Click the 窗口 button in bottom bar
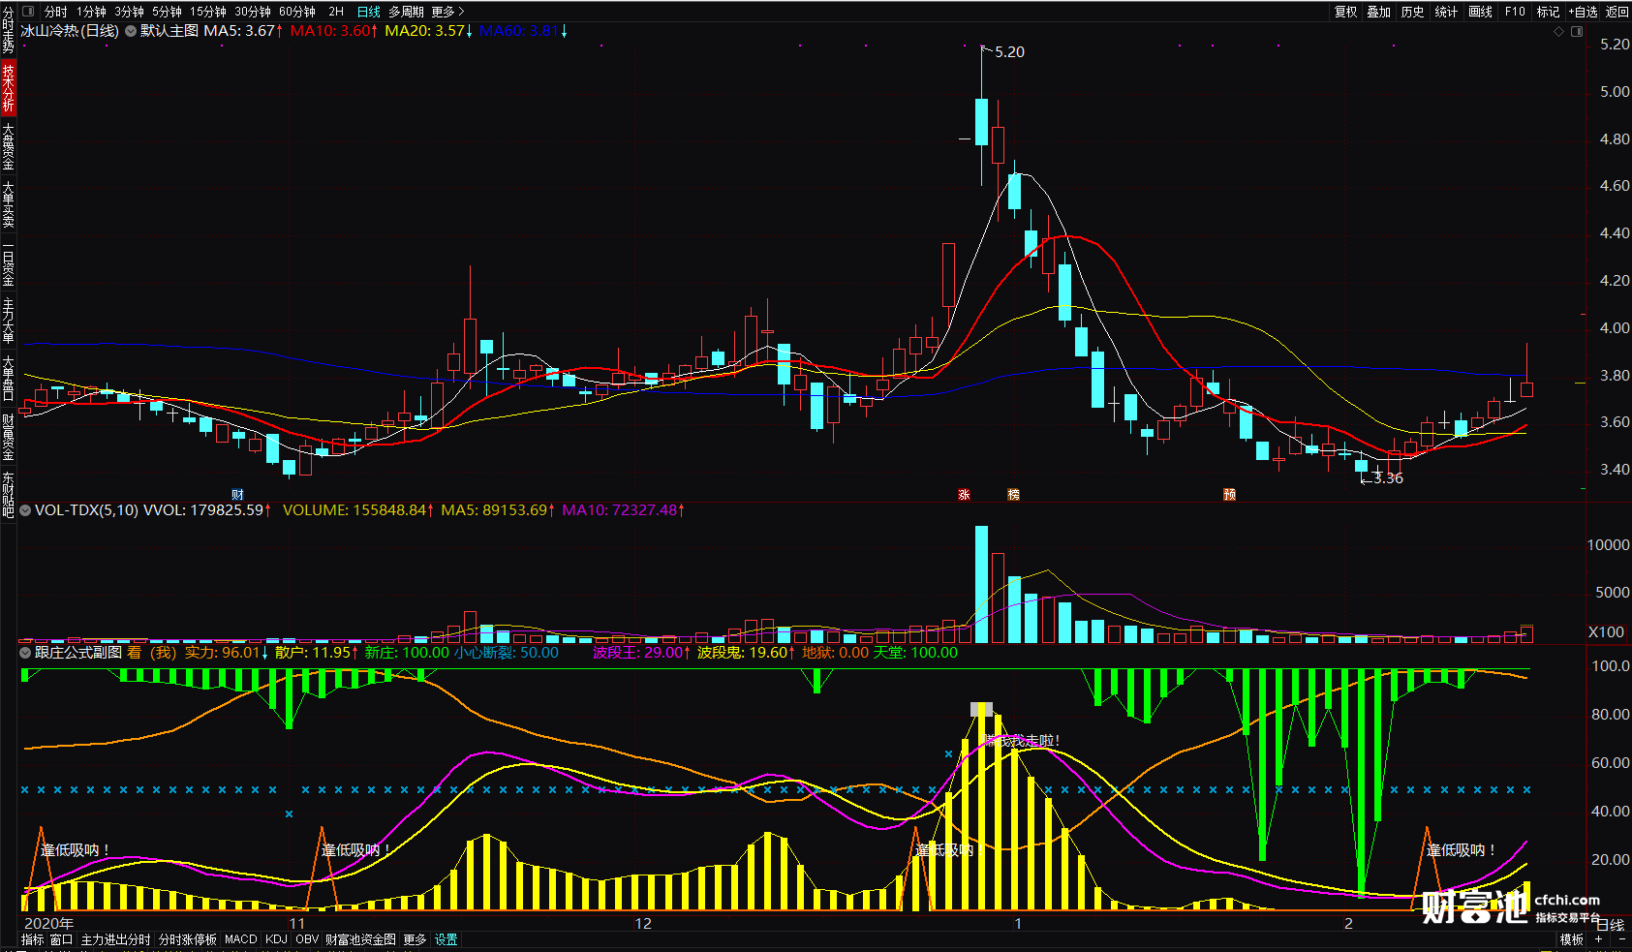 pos(61,939)
